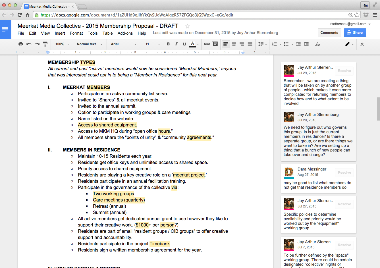This screenshot has width=380, height=268.
Task: Click the Undo arrow icon
Action: click(29, 44)
